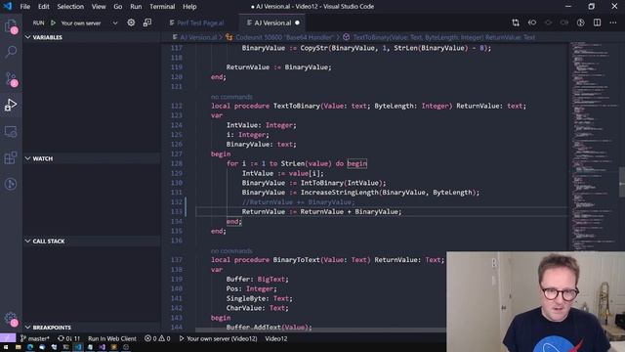Start debugging with green play arrow
The height and width of the screenshot is (352, 625).
point(53,23)
